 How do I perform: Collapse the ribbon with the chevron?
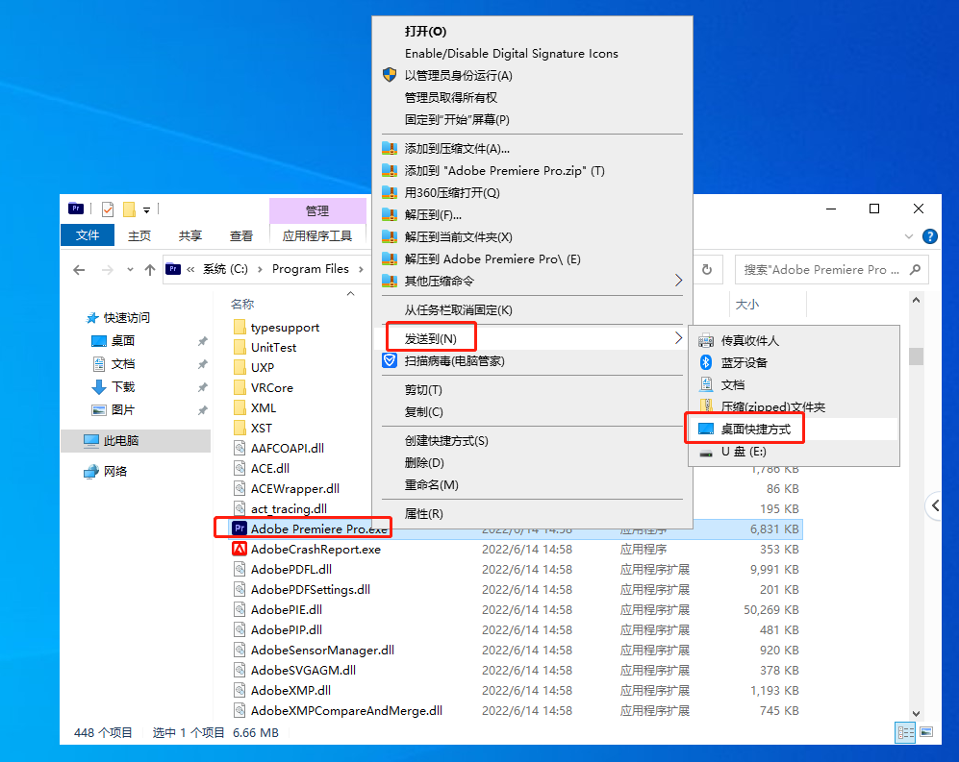pyautogui.click(x=909, y=236)
